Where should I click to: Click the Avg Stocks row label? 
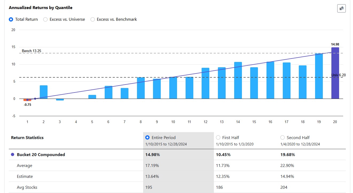27,187
